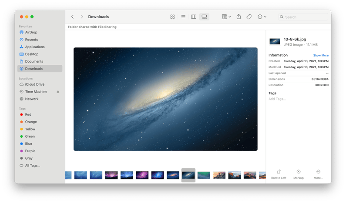
Task: Open AirDrop in sidebar
Action: tap(40, 32)
